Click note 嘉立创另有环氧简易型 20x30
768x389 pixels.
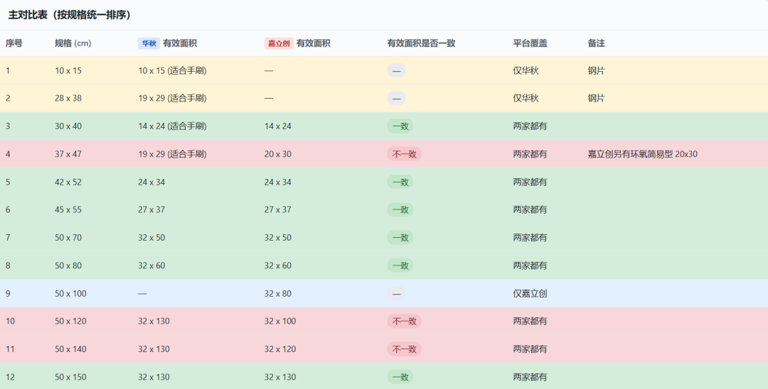pos(642,154)
